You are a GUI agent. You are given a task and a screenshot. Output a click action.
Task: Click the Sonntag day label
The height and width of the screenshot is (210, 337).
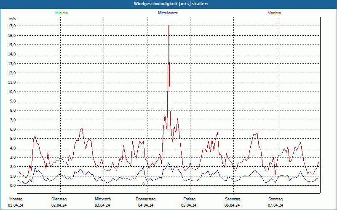275,199
